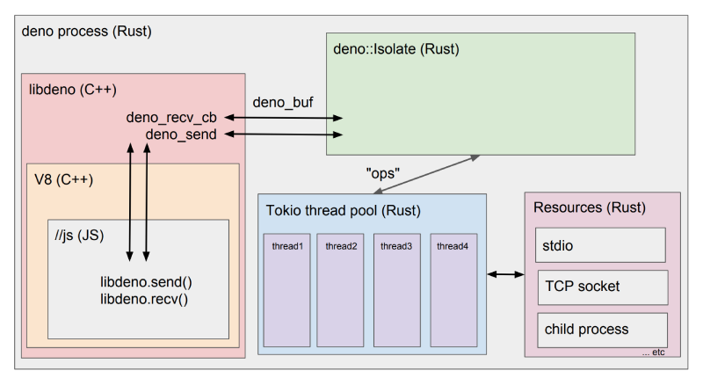Click the "ops" arrow label
Screen dimensions: 703x378
(383, 173)
